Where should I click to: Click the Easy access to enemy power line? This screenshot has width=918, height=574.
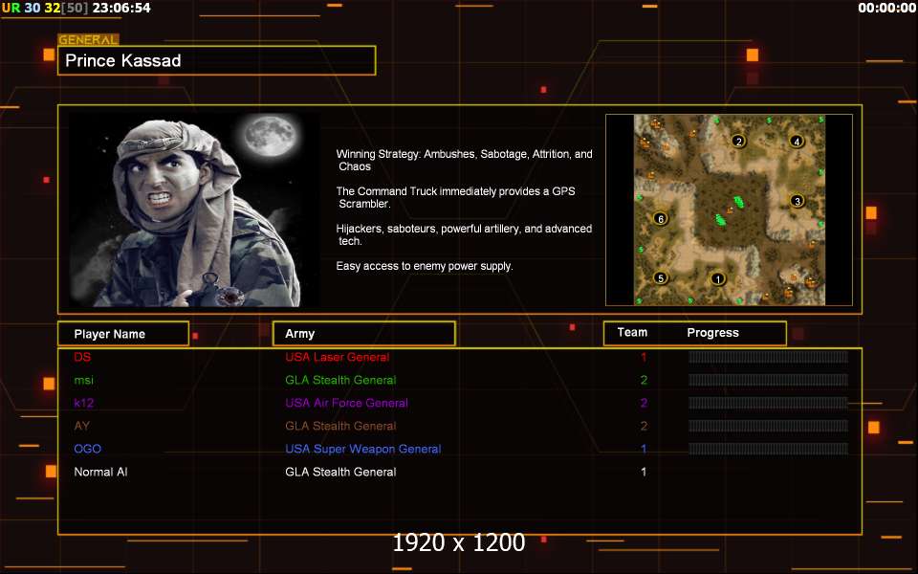tap(425, 266)
